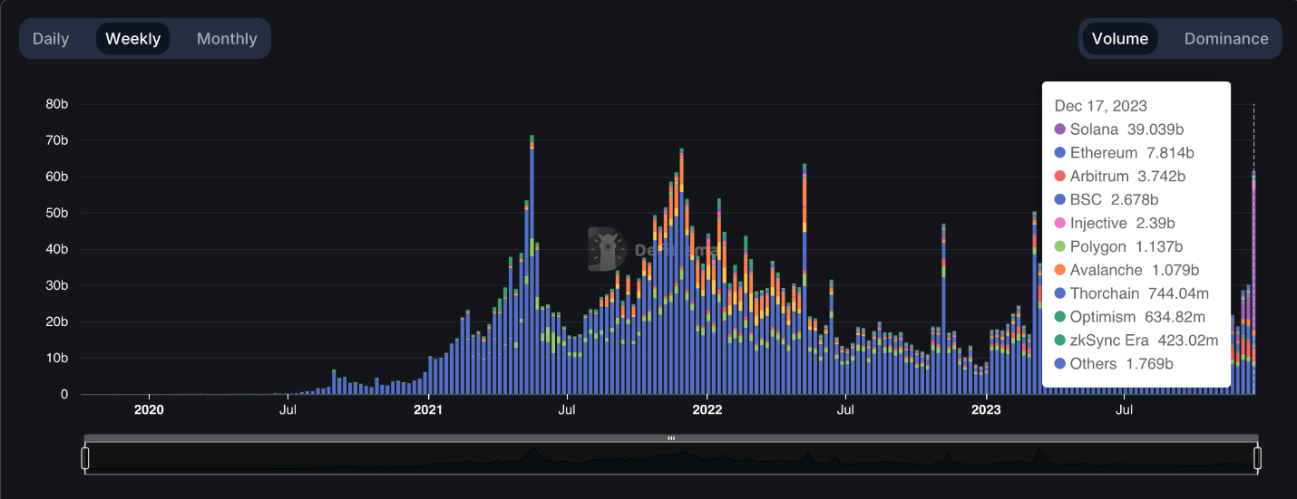Screen dimensions: 1297x499
Task: Click the Solana 39.039b tooltip value
Action: [1156, 130]
